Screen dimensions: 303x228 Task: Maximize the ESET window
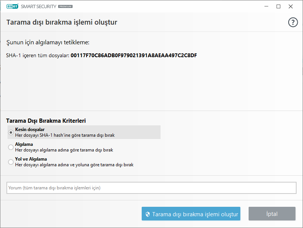pyautogui.click(x=278, y=6)
